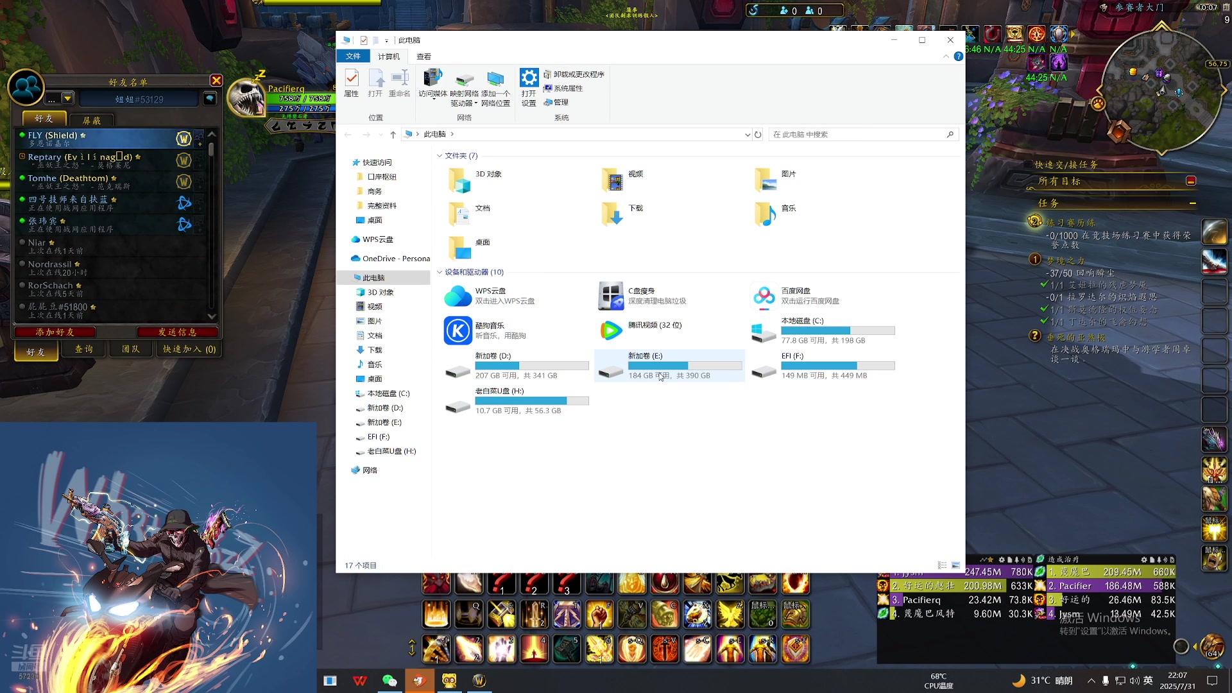Click 映射网络驱动器 ribbon icon
The image size is (1232, 693).
click(464, 89)
